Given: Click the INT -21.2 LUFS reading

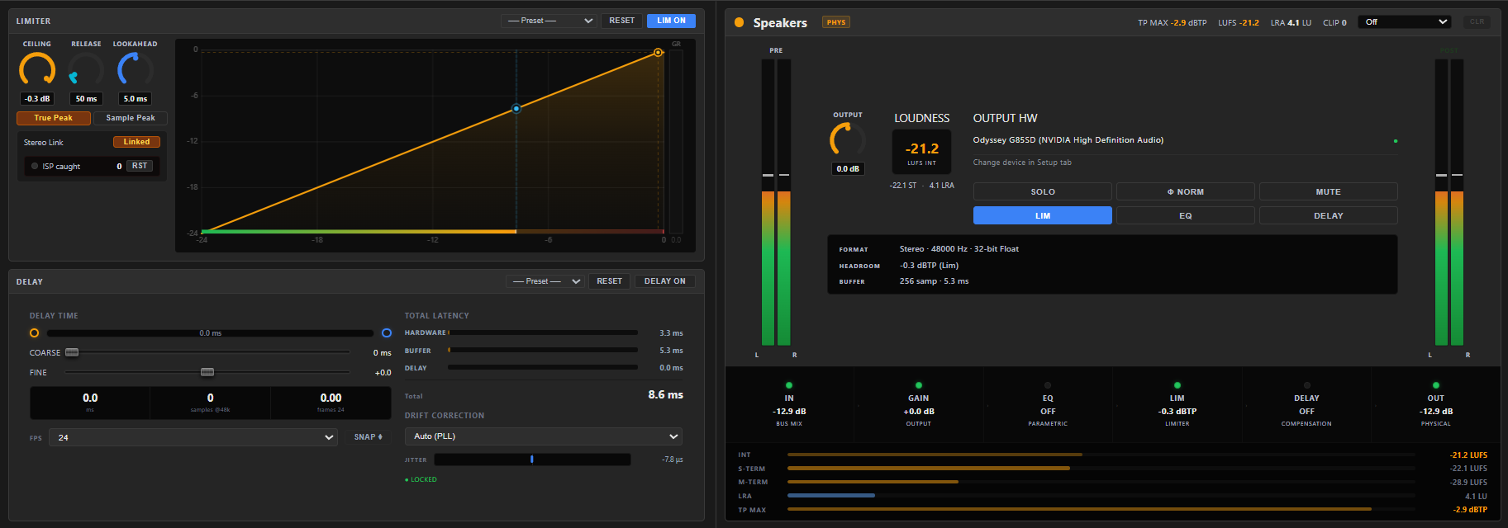Looking at the screenshot, I should tap(1468, 455).
